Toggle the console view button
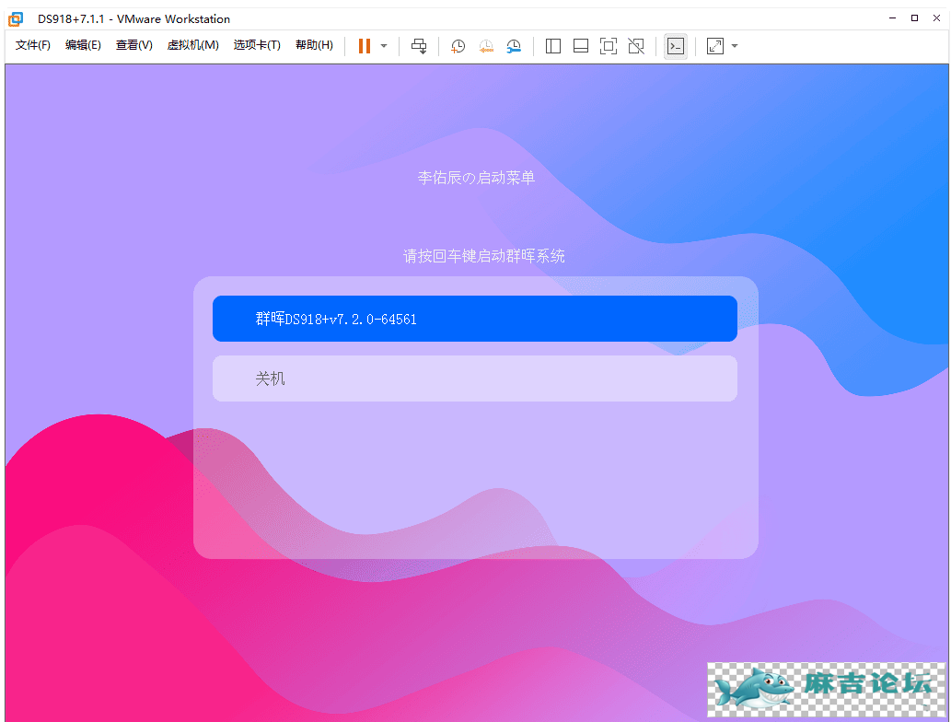This screenshot has height=722, width=951. [x=676, y=46]
